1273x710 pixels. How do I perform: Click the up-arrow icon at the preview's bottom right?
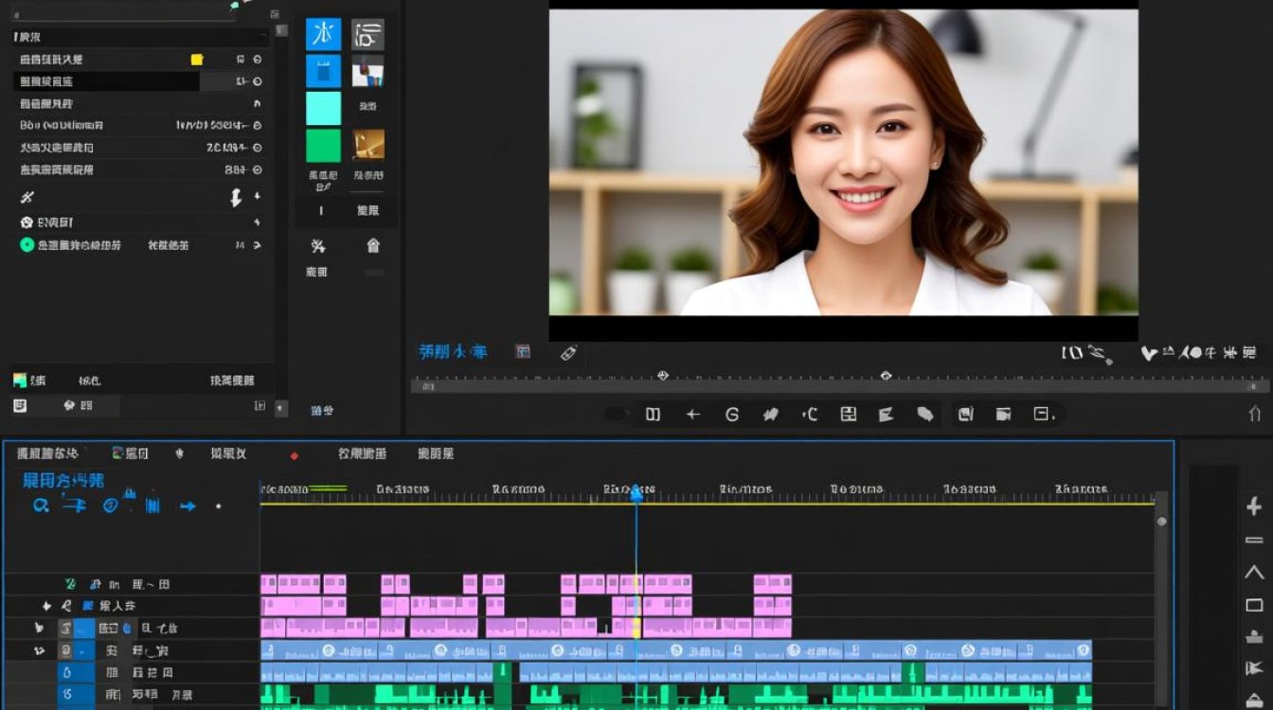point(1255,413)
